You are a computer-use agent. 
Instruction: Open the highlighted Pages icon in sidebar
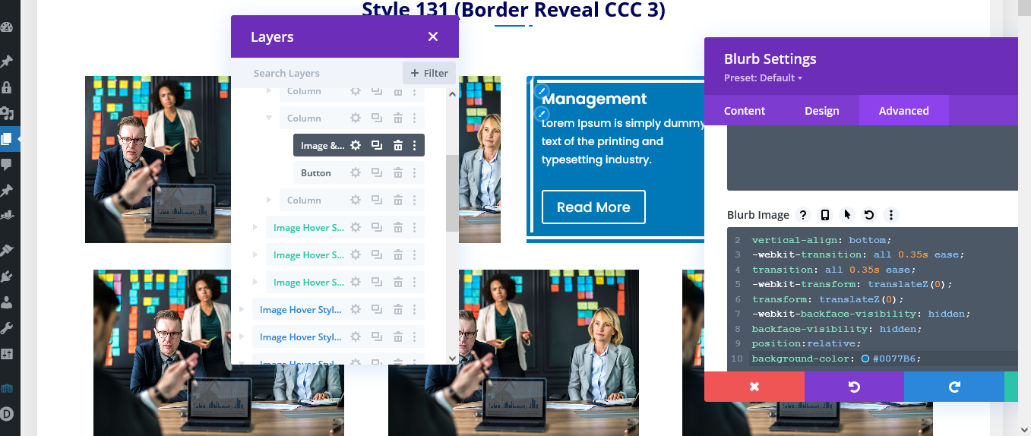[7, 139]
